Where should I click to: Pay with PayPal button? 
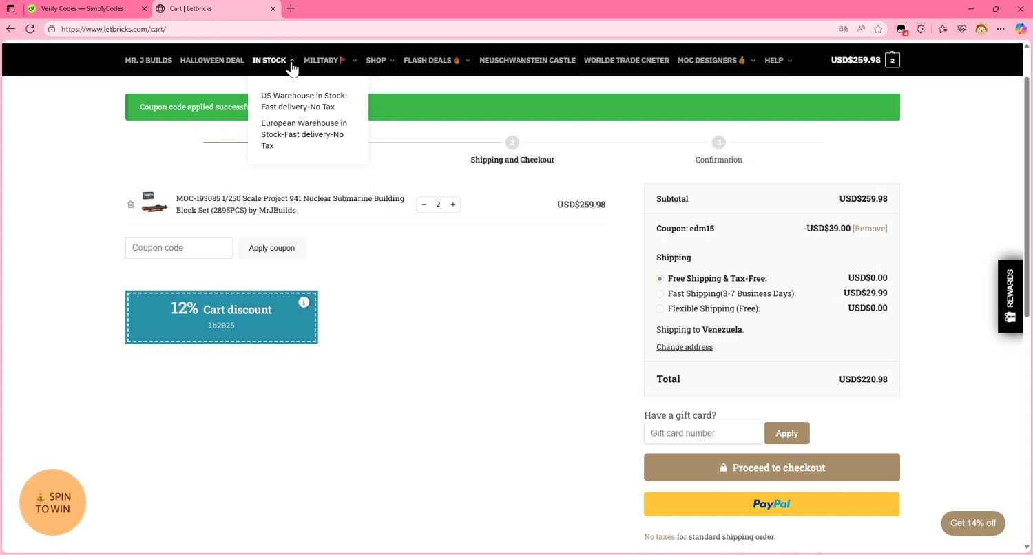(x=771, y=504)
